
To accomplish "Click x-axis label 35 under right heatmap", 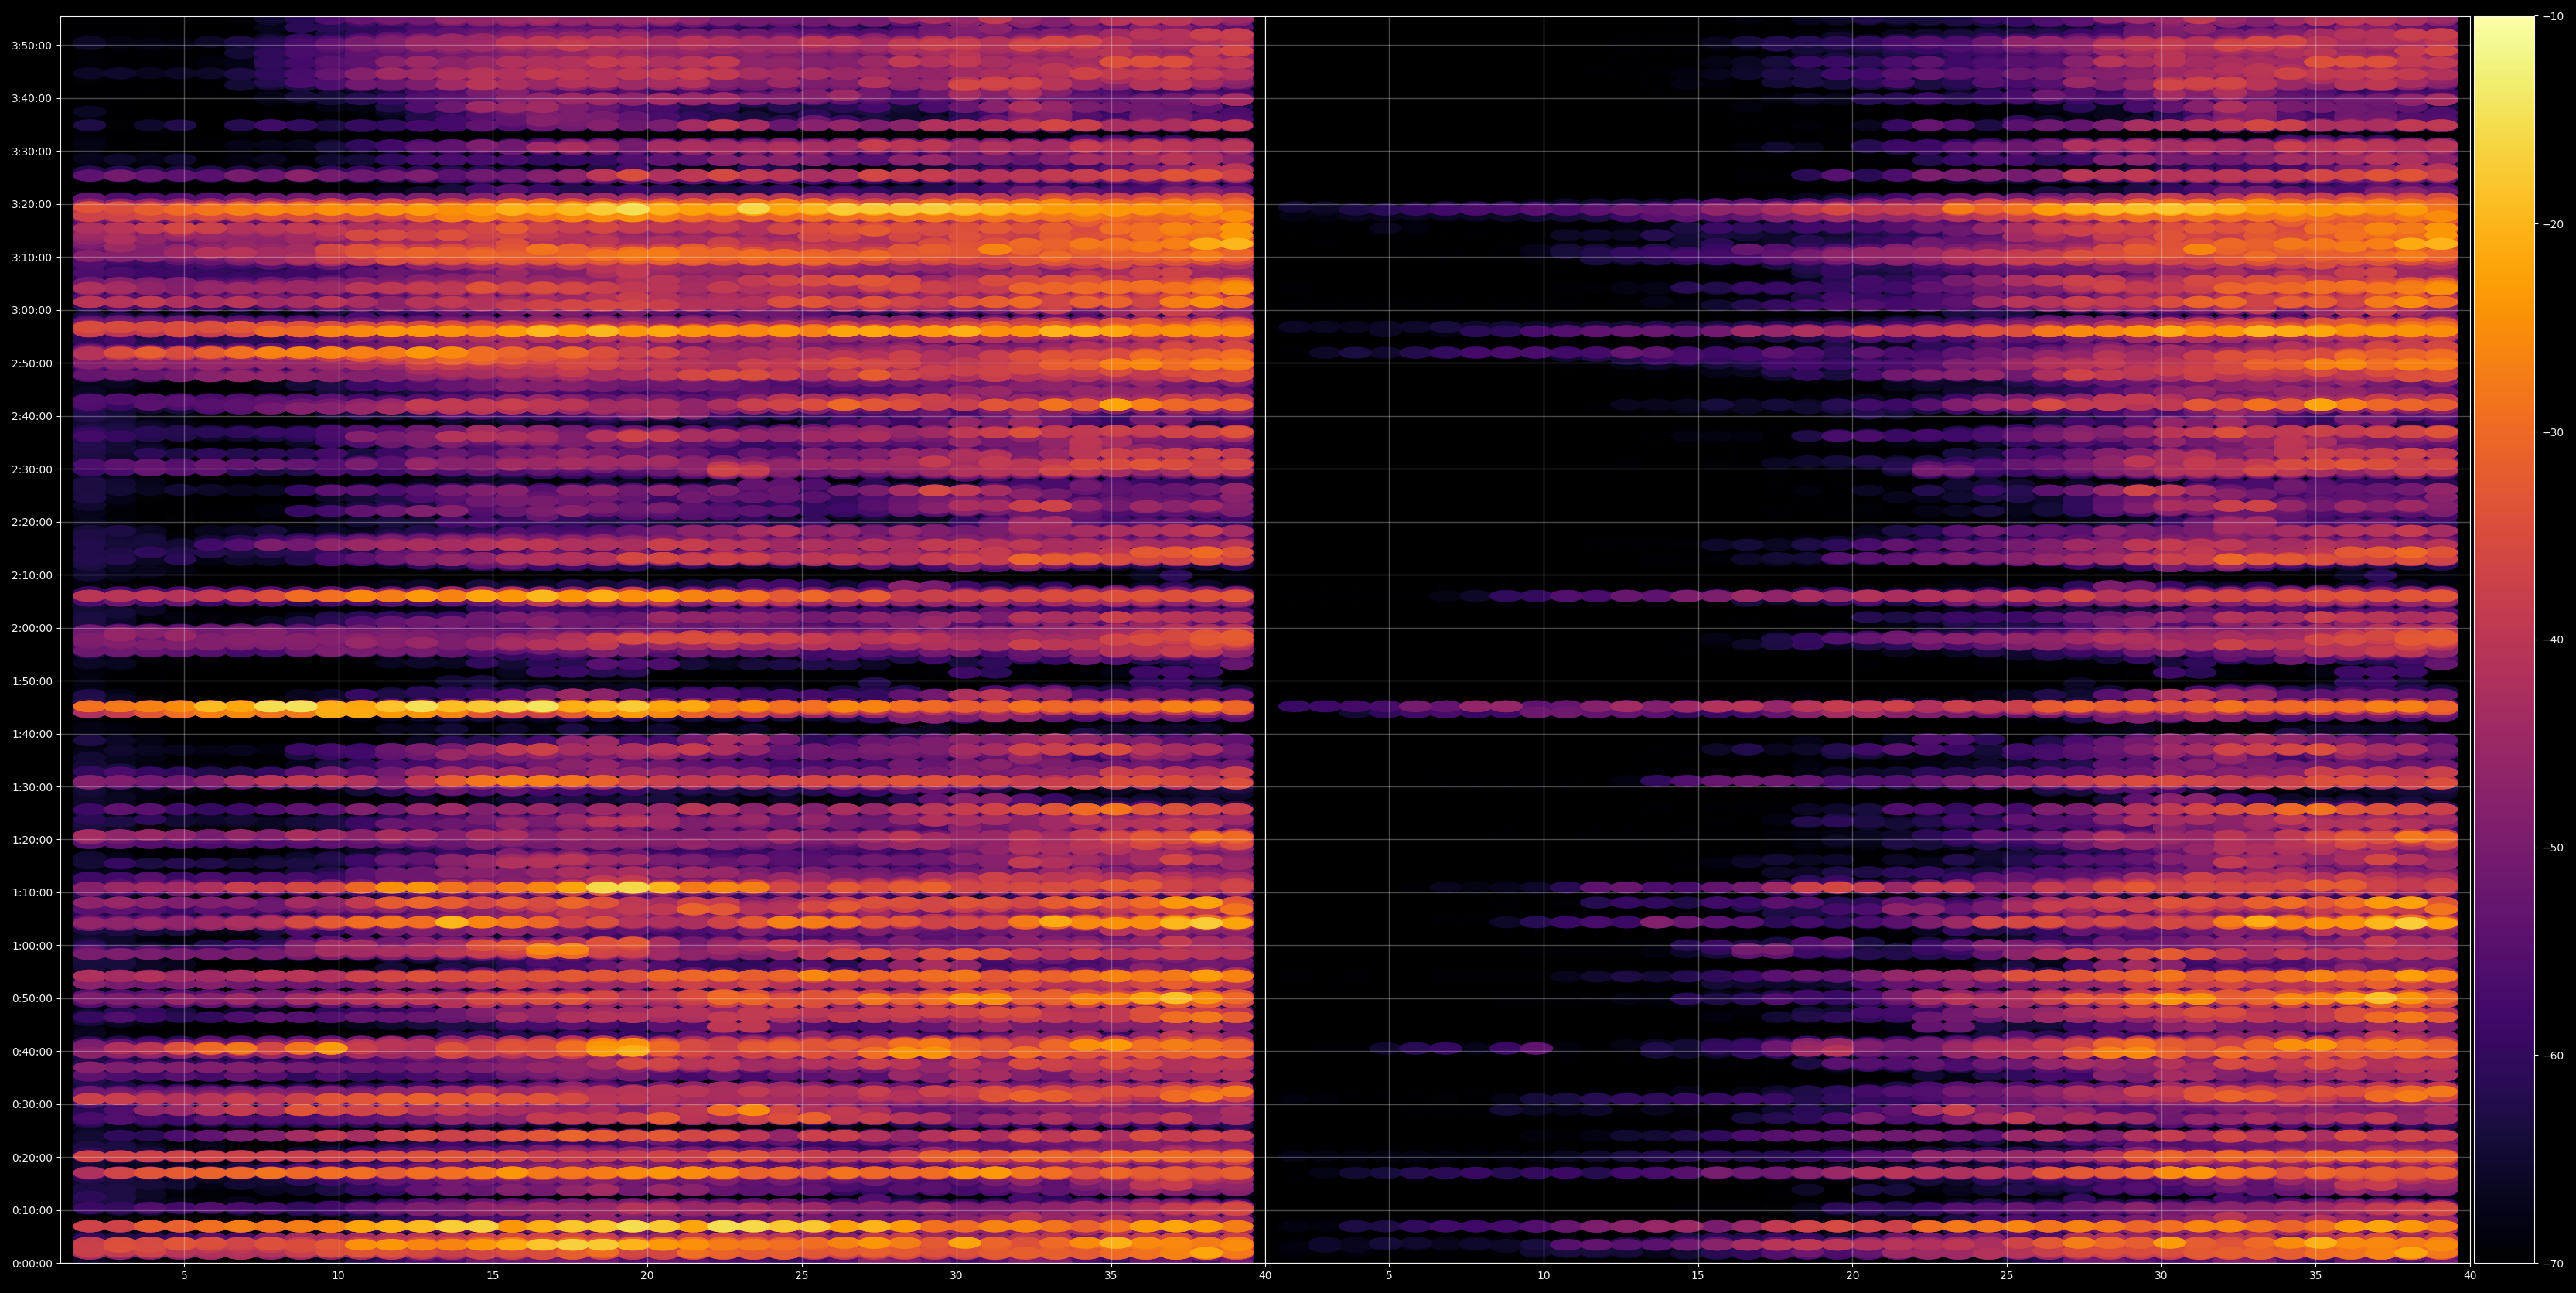I will [x=2316, y=1276].
